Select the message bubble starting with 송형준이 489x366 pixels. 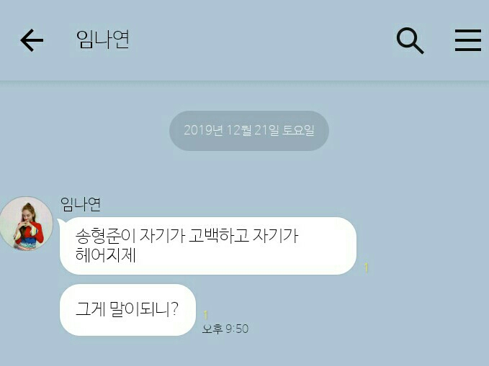tap(208, 246)
